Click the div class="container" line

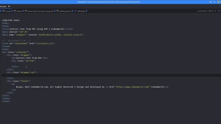16,52
